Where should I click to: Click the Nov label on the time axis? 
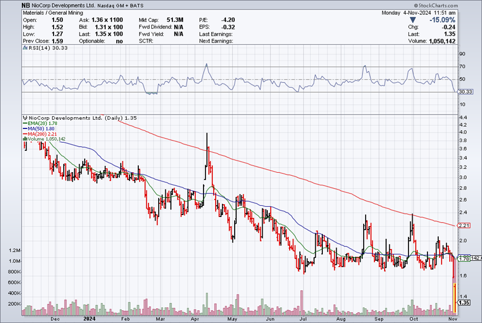pyautogui.click(x=453, y=319)
